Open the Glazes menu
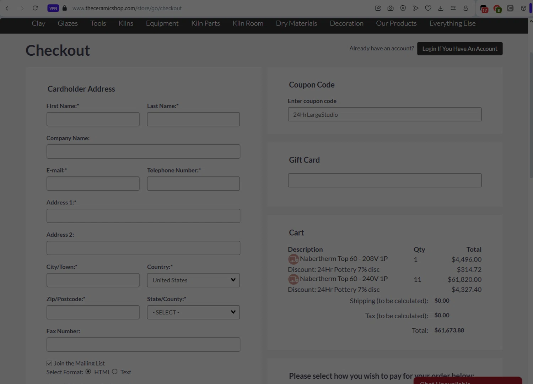The height and width of the screenshot is (384, 533). tap(68, 23)
